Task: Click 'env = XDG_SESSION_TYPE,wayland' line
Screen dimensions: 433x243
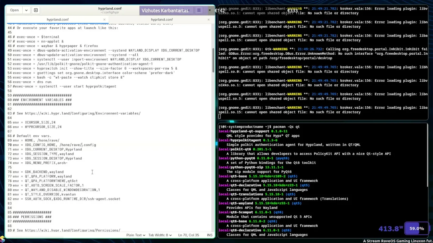Action: [x=43, y=154]
